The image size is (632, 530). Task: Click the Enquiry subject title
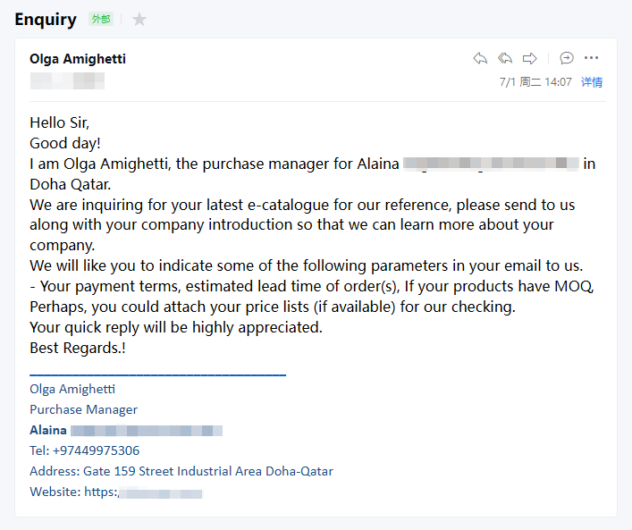click(x=46, y=19)
